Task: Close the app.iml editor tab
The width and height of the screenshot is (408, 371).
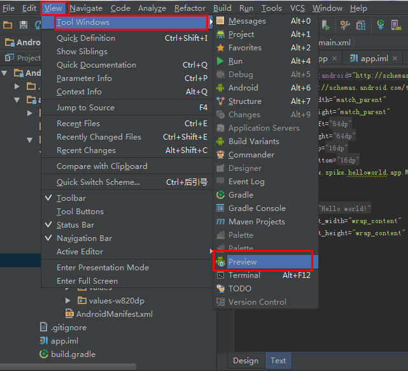Action: point(395,59)
